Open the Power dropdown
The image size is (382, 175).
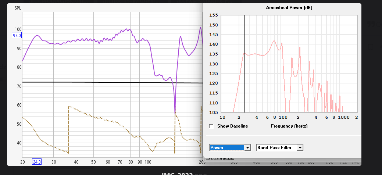[x=230, y=148]
